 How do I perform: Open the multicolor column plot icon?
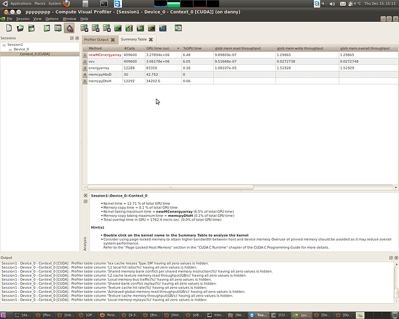click(140, 28)
